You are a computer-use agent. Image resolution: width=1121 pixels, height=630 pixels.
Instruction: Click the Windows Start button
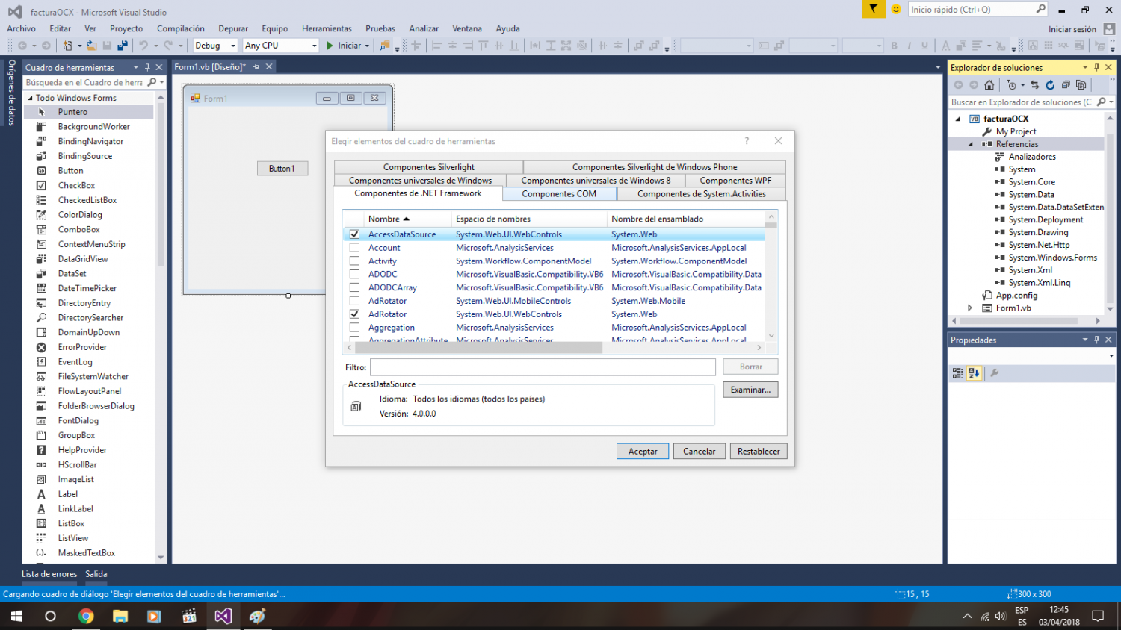tap(16, 617)
